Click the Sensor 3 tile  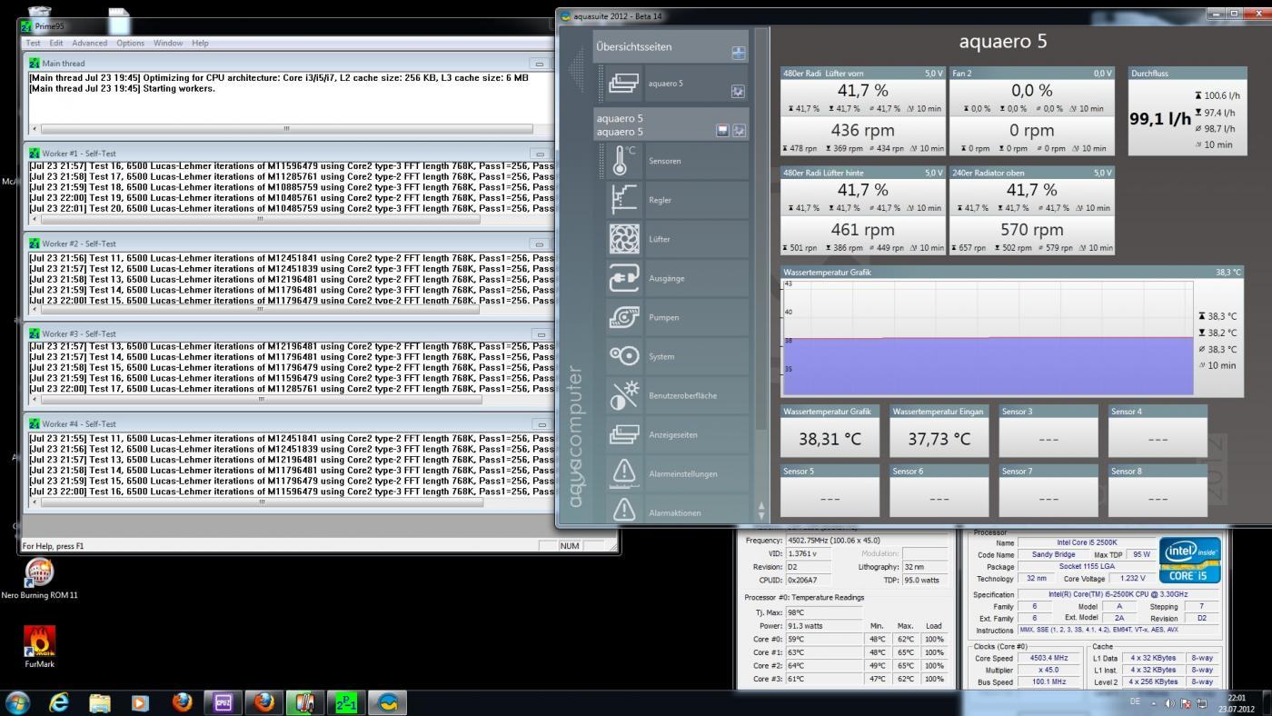click(x=1048, y=432)
